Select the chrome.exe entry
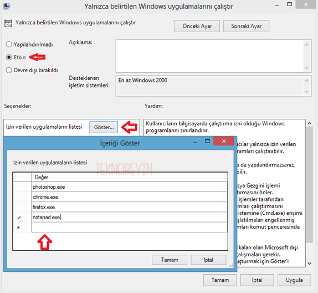 click(130, 197)
